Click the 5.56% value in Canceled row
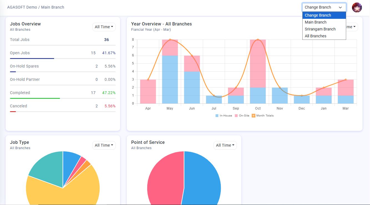This screenshot has height=205, width=370. [110, 106]
